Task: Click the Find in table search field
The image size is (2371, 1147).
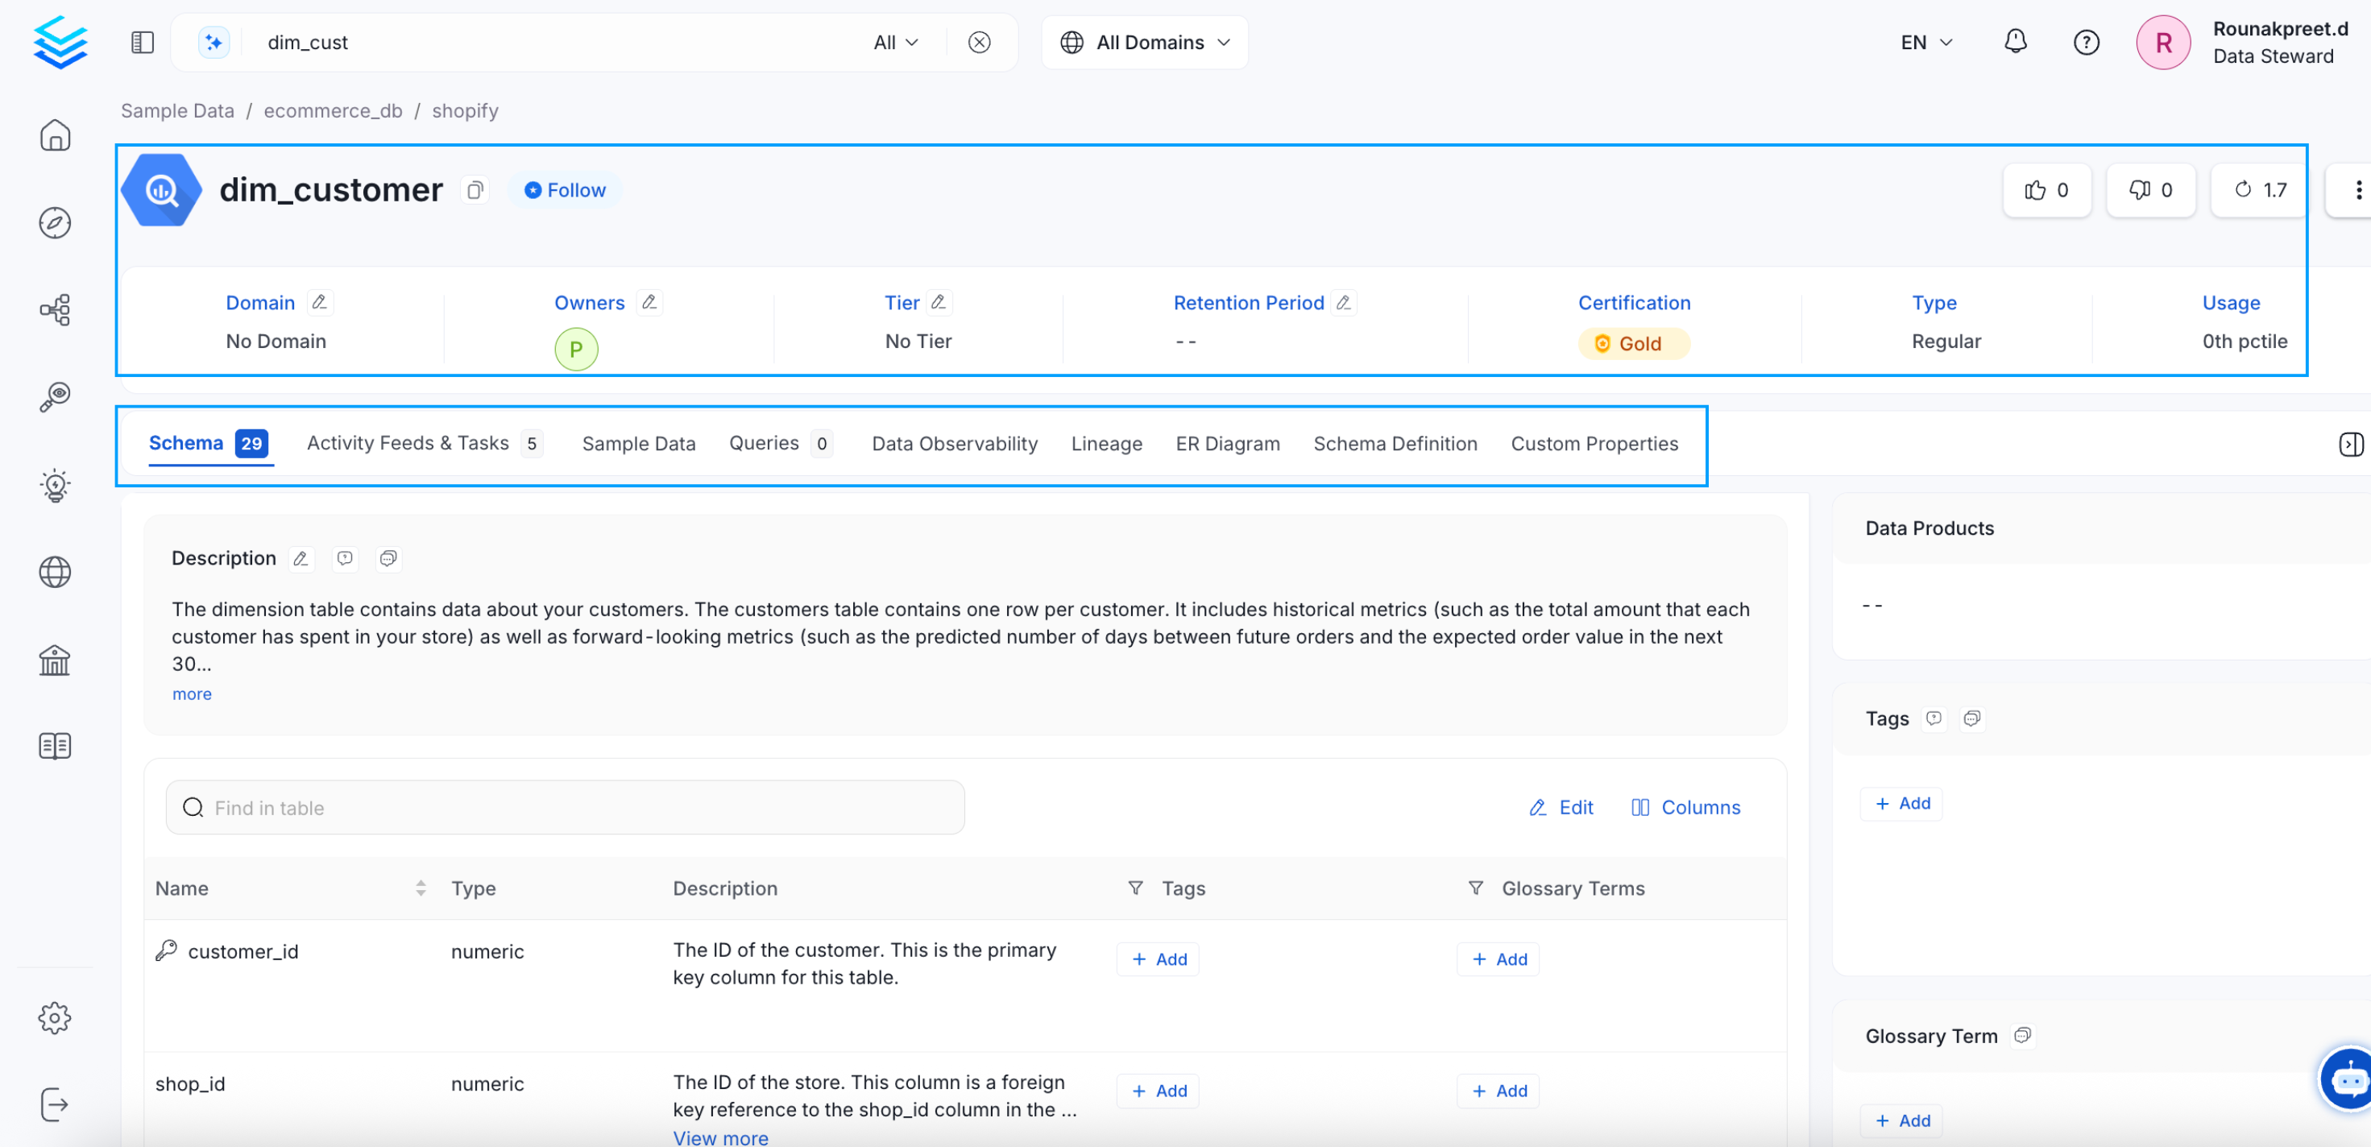Action: [564, 807]
